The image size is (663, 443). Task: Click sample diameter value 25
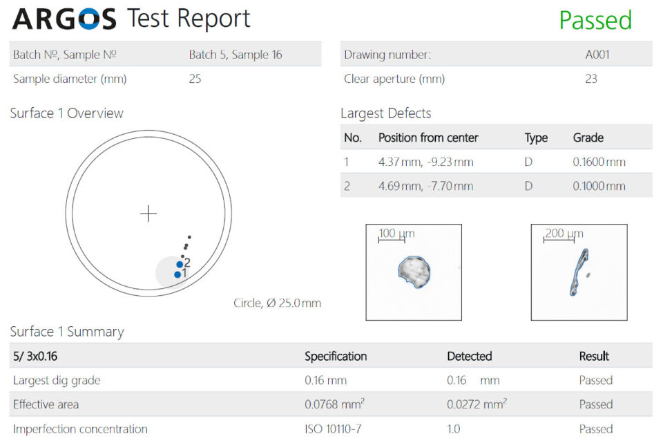195,79
